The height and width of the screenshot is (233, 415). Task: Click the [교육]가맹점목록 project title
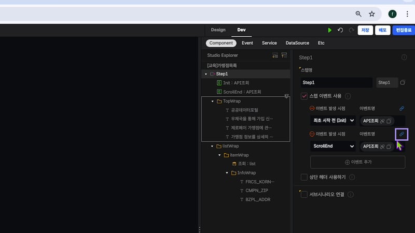pyautogui.click(x=222, y=66)
